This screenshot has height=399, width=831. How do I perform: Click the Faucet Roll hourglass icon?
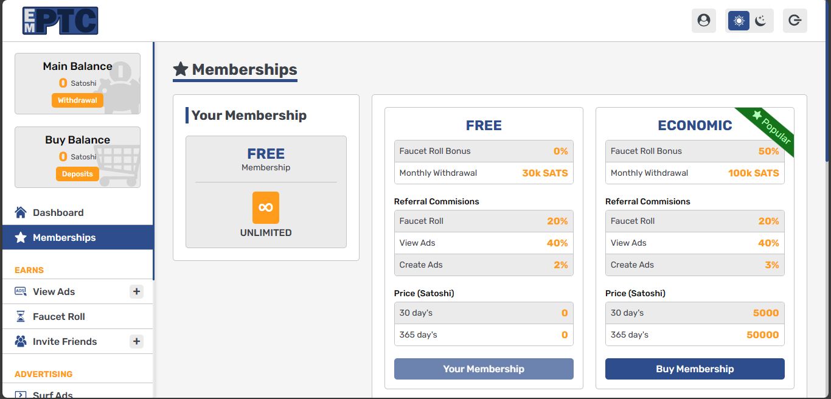[x=21, y=316]
